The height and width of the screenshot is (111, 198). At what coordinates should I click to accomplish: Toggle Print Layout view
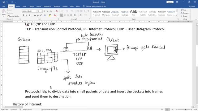tap(167, 110)
